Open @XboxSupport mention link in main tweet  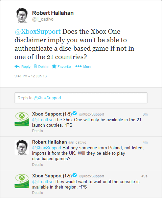coord(38,32)
